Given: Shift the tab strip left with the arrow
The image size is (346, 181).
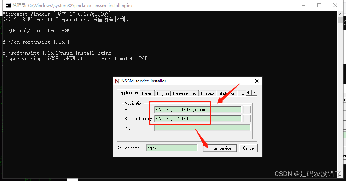Looking at the screenshot, I should (249, 93).
